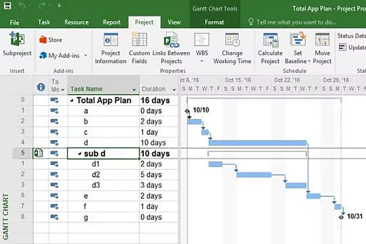The height and width of the screenshot is (244, 366).
Task: Click Calculate Project
Action: (270, 48)
